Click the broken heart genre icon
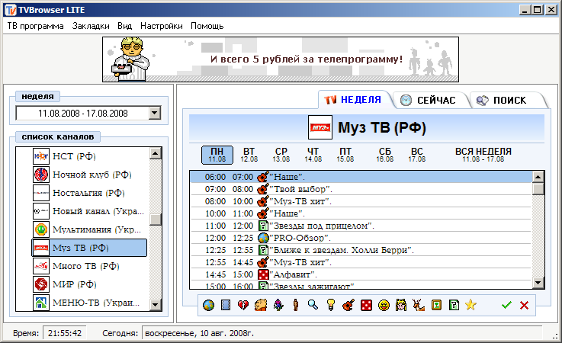The image size is (562, 343). tap(243, 306)
